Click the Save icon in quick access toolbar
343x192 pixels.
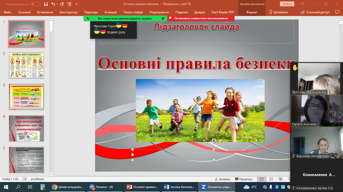46,4
